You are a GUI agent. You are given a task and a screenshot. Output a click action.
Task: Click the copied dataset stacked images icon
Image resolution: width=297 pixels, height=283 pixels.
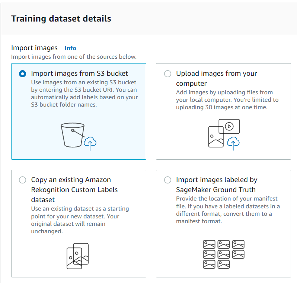tap(78, 256)
